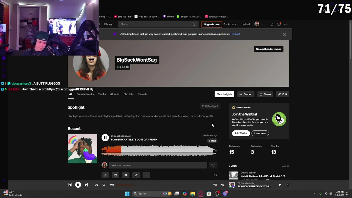Switch to Stream - Kick Dashboard tab
Viewport: 352px width, 198px height.
[x=189, y=16]
